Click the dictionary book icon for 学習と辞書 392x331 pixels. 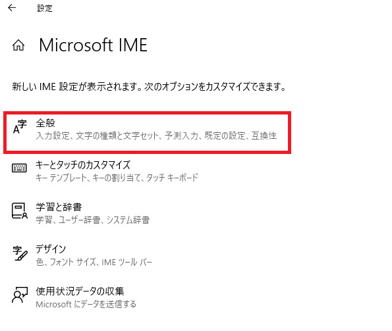[20, 211]
